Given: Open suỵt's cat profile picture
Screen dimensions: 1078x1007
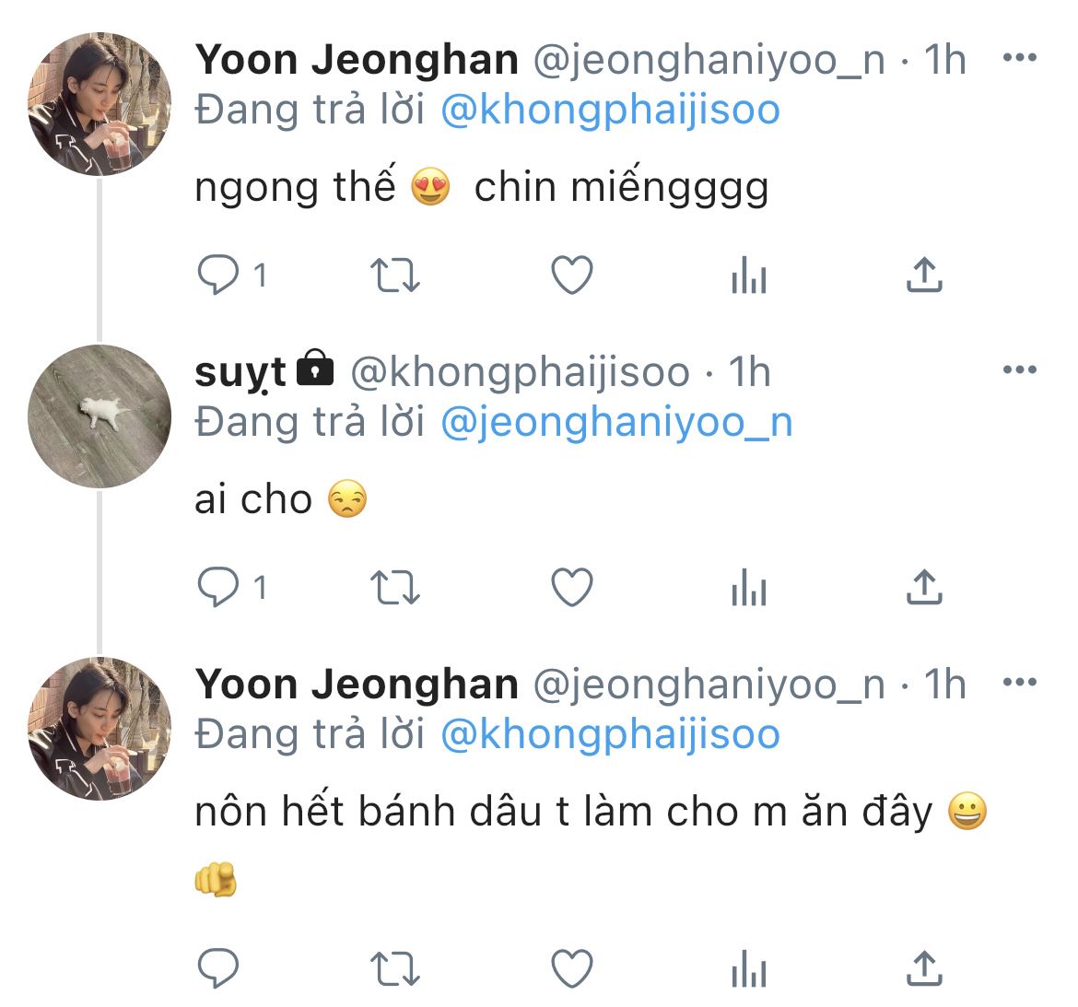Looking at the screenshot, I should (100, 416).
